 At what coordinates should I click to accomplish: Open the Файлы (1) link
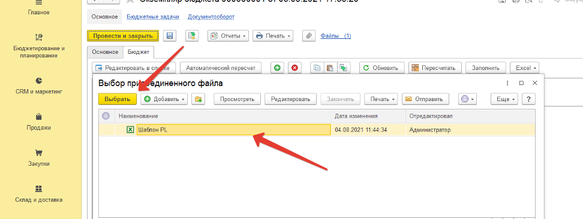coord(336,36)
